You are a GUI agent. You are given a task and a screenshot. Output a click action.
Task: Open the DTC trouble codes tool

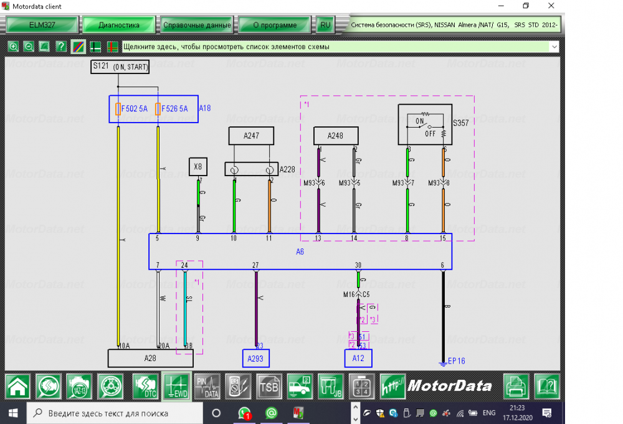[145, 386]
